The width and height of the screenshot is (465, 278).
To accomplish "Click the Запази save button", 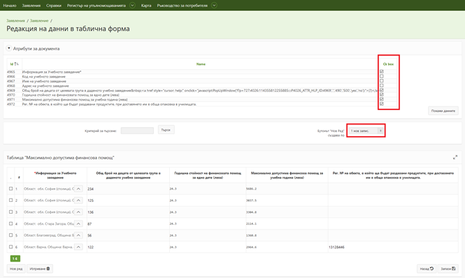I will click(x=448, y=268).
